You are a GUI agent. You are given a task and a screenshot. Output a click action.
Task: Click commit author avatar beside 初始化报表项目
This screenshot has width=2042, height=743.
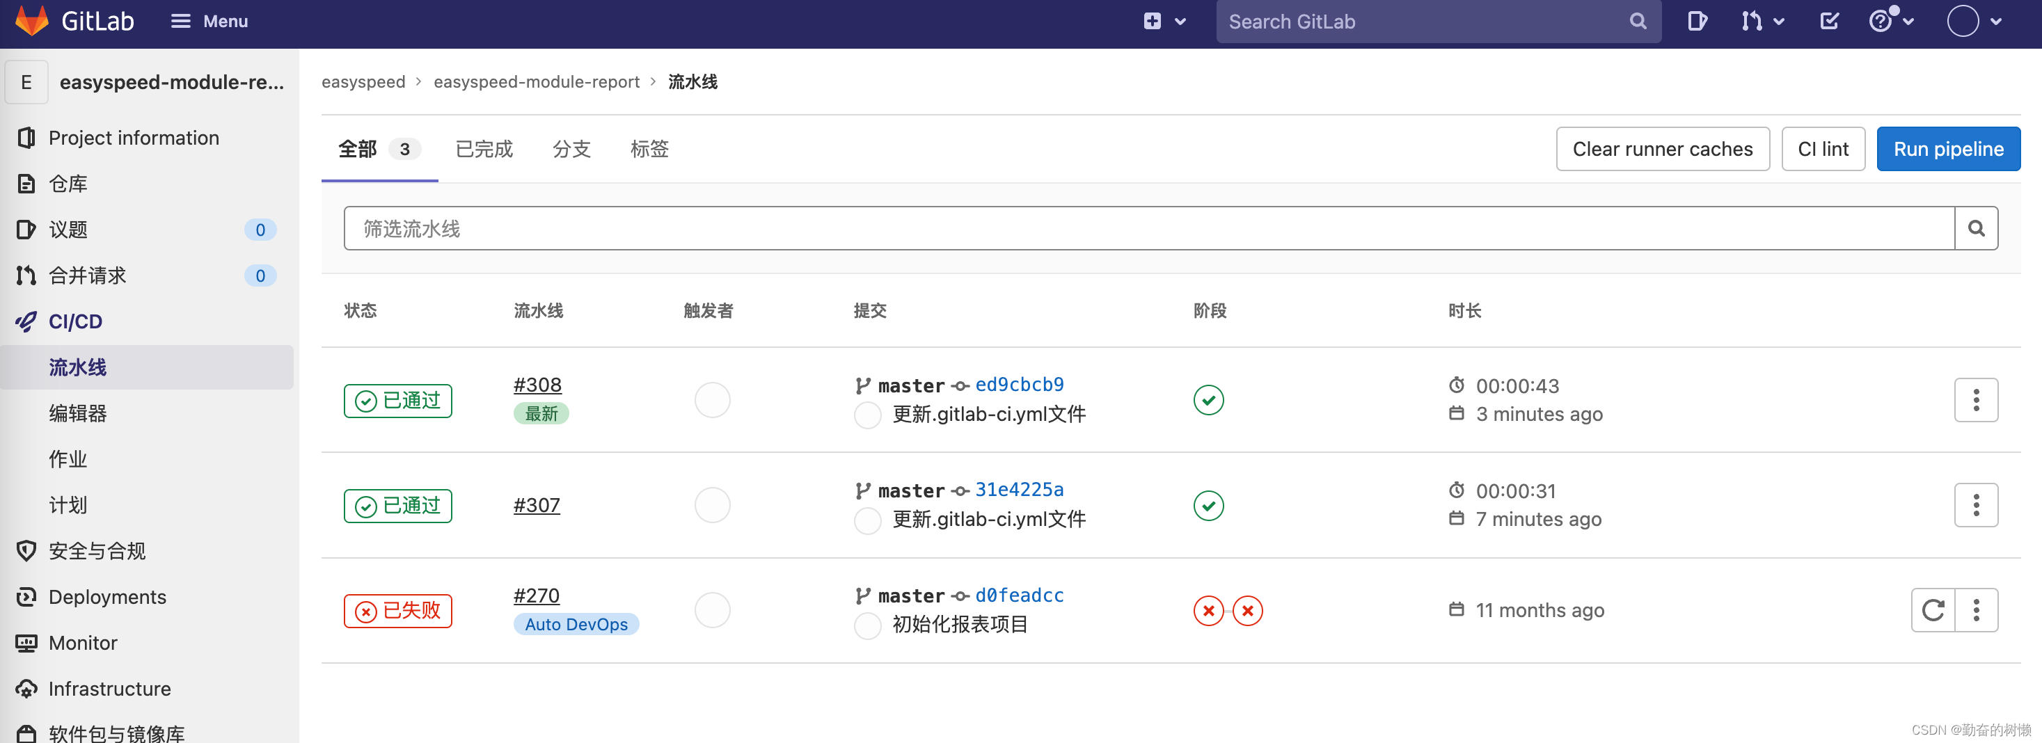pos(867,625)
